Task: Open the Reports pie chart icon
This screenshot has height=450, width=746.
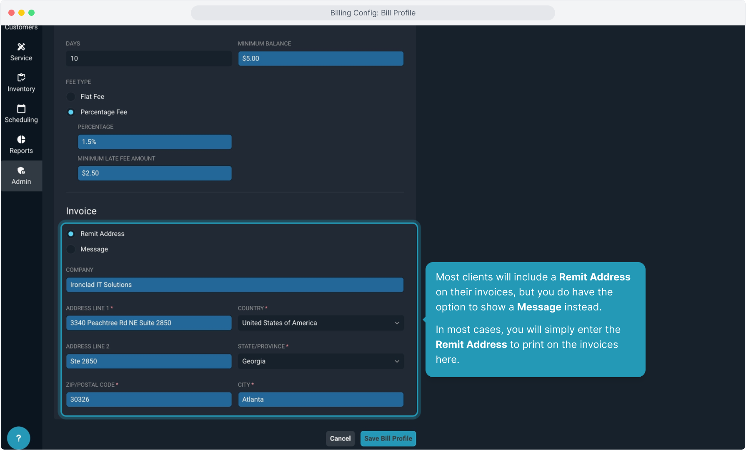Action: click(21, 140)
